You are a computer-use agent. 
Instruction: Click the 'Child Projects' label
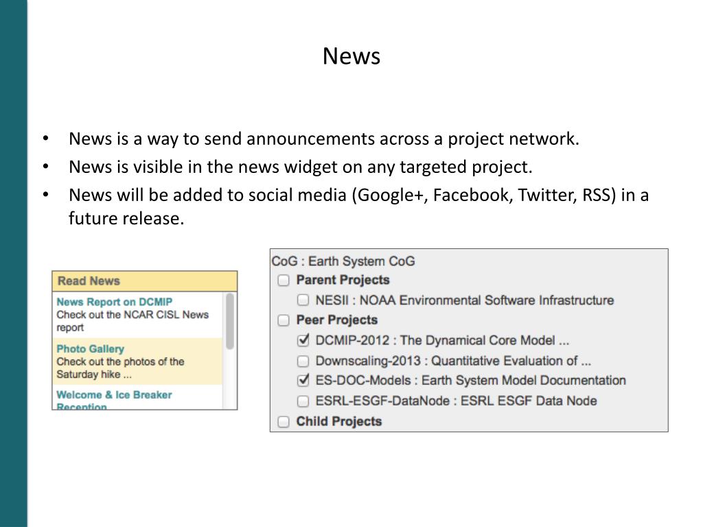(339, 421)
